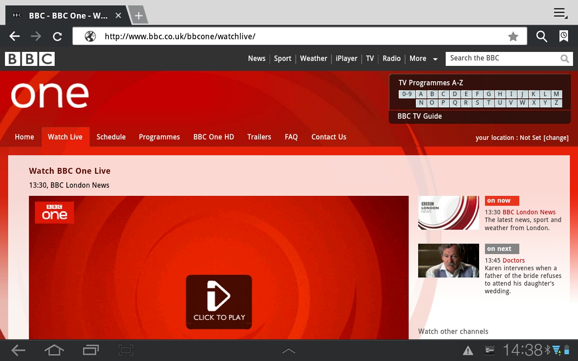Image resolution: width=578 pixels, height=361 pixels.
Task: Open the warning notification icon
Action: pyautogui.click(x=468, y=351)
